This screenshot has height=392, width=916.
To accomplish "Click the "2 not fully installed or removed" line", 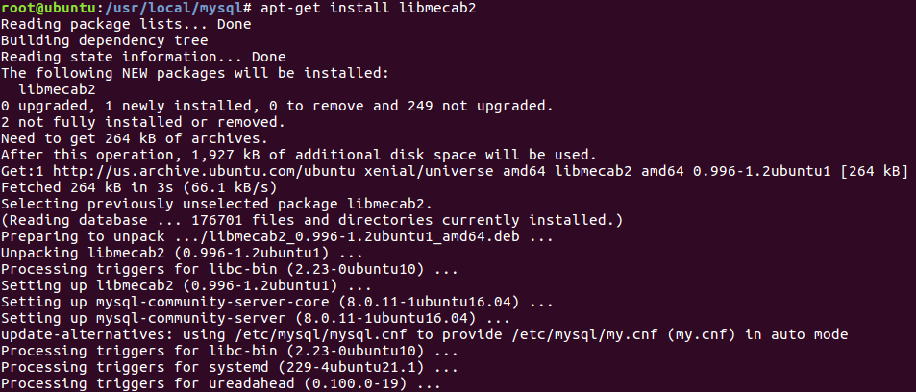I will click(142, 122).
